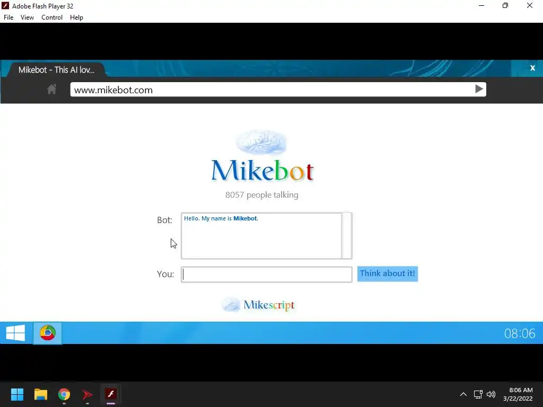Click the Flash Player title bar icon

(x=5, y=5)
